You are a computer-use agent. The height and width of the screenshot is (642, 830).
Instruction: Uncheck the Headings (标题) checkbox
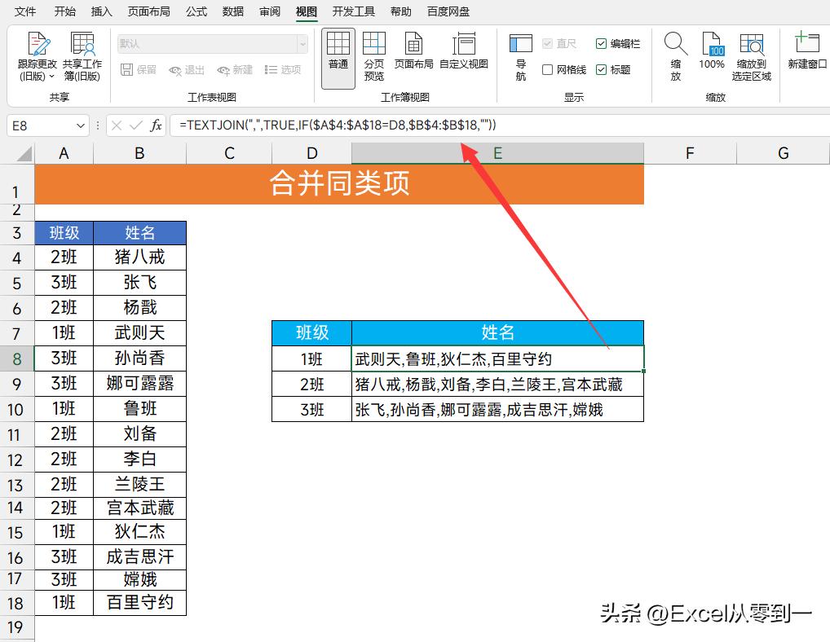tap(601, 69)
